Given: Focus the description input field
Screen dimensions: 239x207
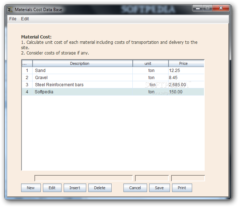Looking at the screenshot, I should [x=83, y=178].
